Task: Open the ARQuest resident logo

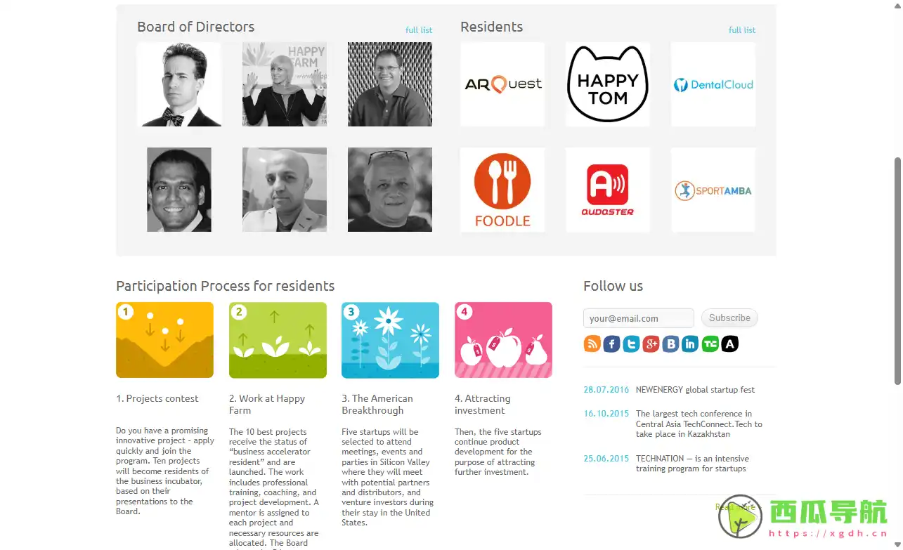Action: click(x=502, y=84)
